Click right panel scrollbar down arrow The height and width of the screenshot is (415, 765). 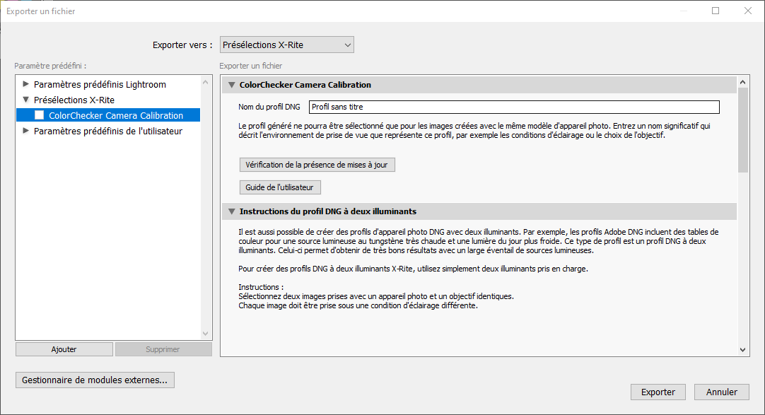(742, 350)
